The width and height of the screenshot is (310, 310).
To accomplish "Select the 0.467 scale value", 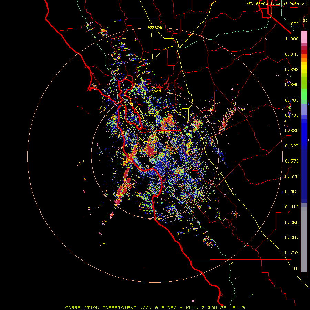I will (292, 192).
